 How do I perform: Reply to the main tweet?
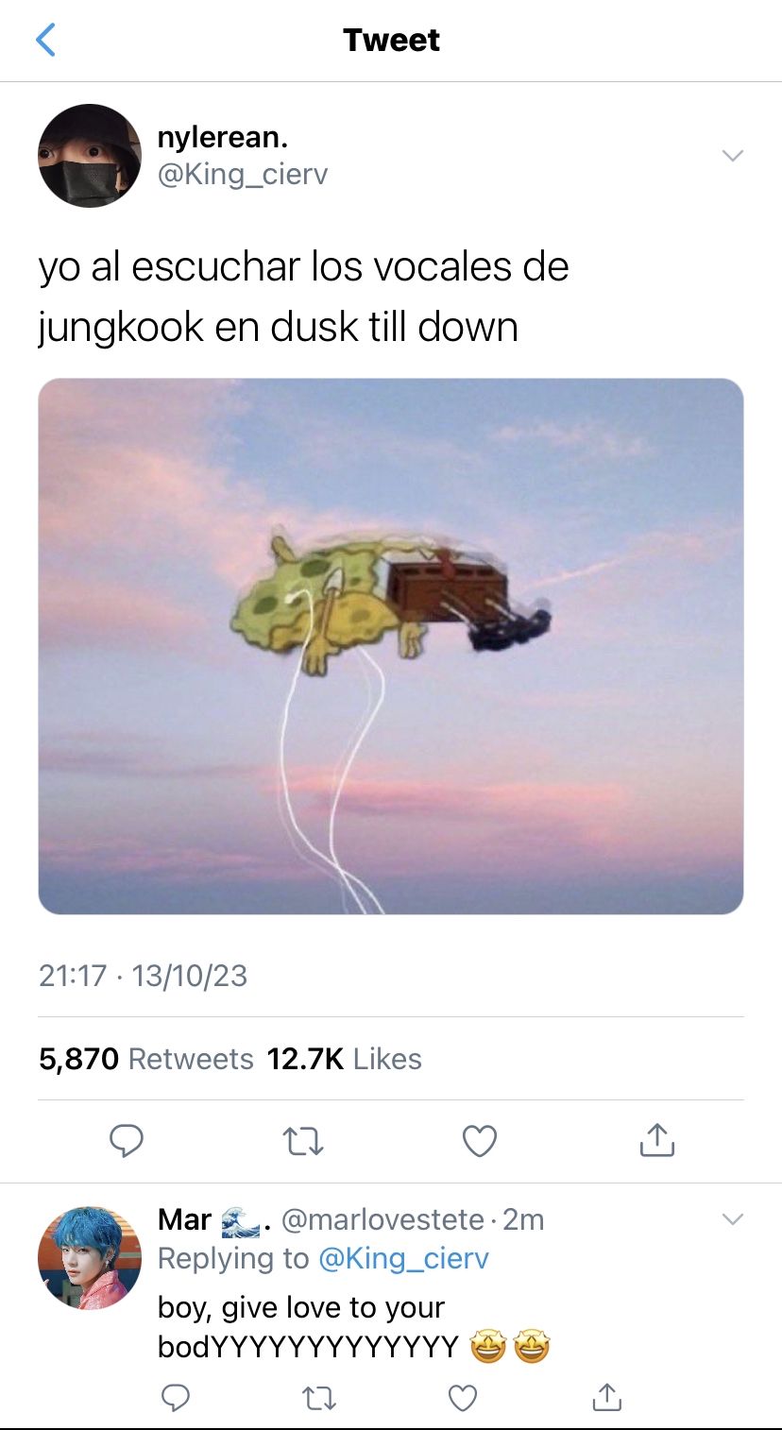[126, 1141]
